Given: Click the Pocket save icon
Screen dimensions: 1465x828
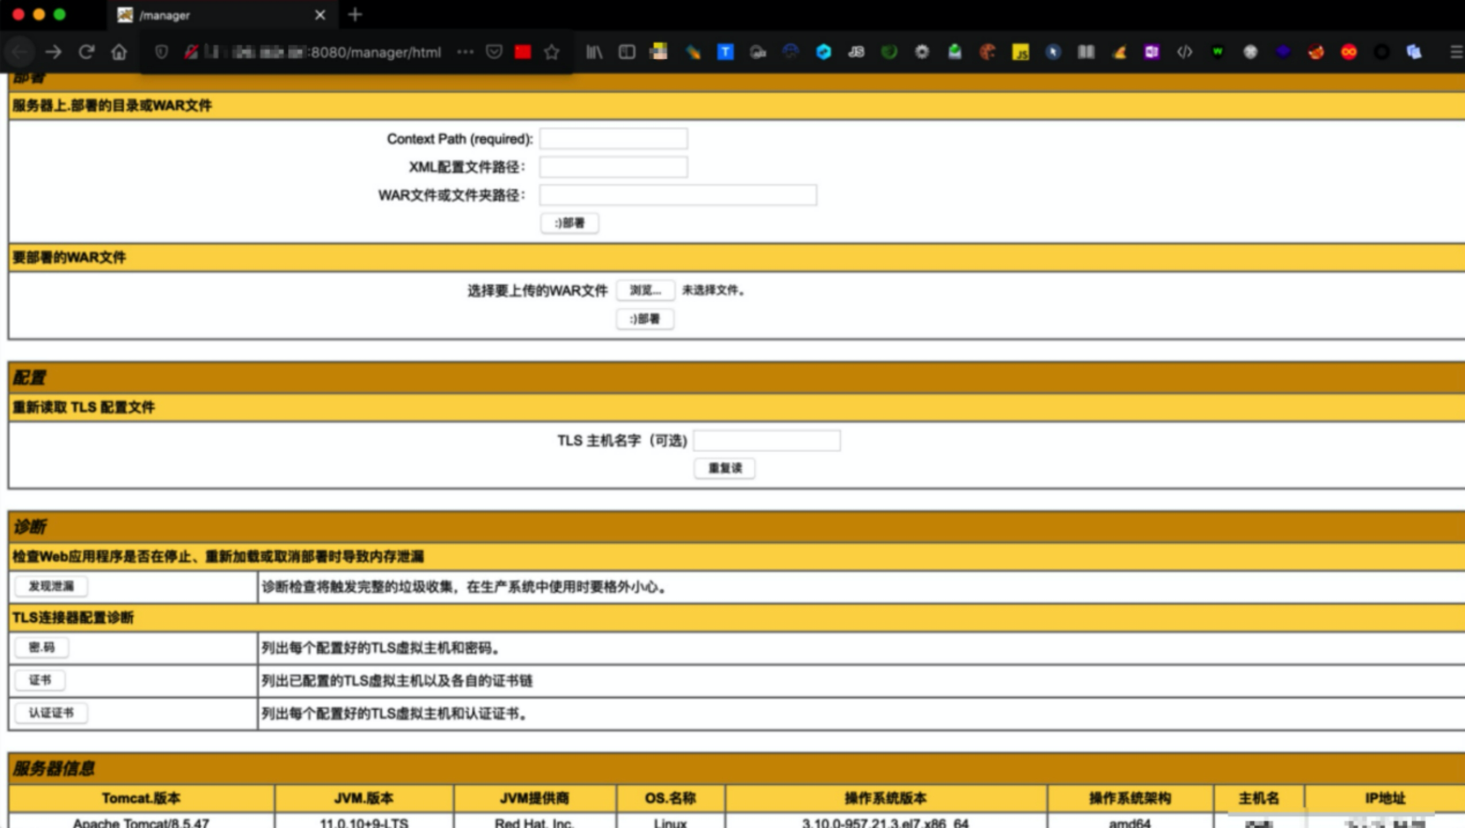Looking at the screenshot, I should click(493, 52).
